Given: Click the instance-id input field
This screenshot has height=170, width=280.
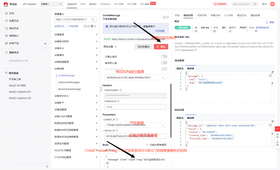Looking at the screenshot, I should point(135,107).
